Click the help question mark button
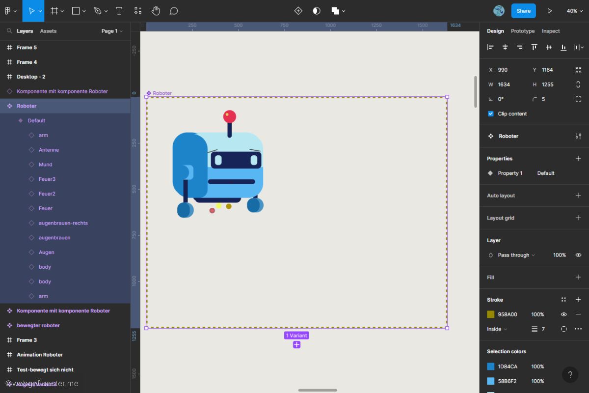Screen dimensions: 589x393 (570, 374)
